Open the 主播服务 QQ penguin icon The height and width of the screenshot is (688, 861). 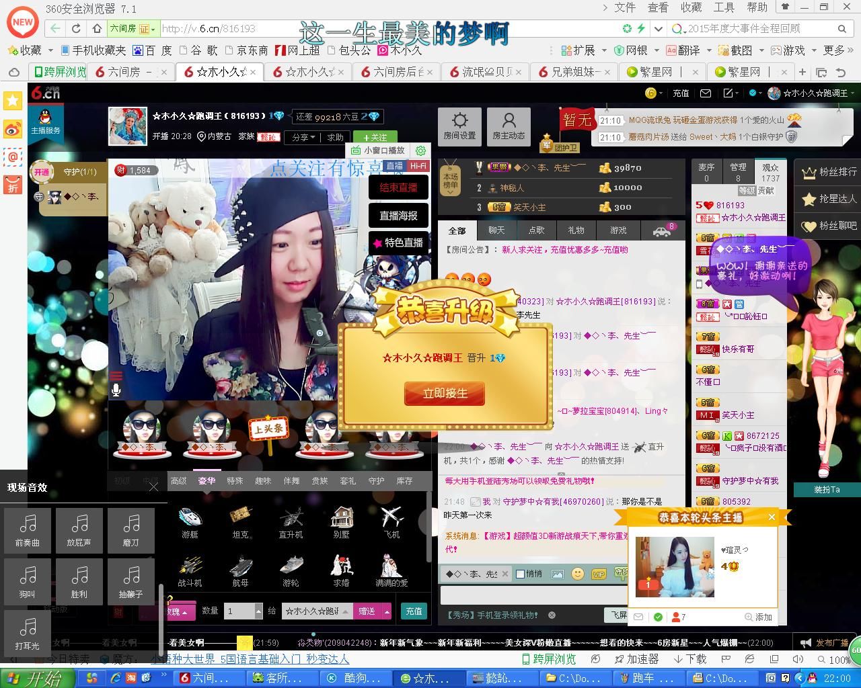[45, 122]
